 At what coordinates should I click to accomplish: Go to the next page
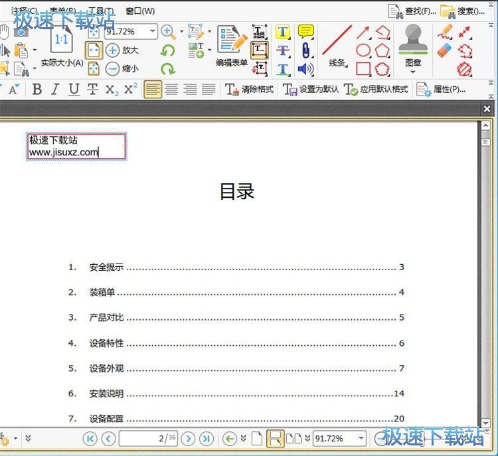pos(188,439)
